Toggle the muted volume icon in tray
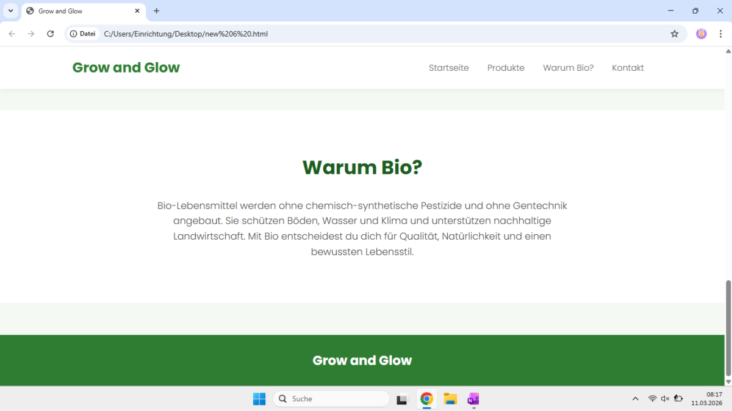Screen dimensions: 732x411 pos(665,399)
